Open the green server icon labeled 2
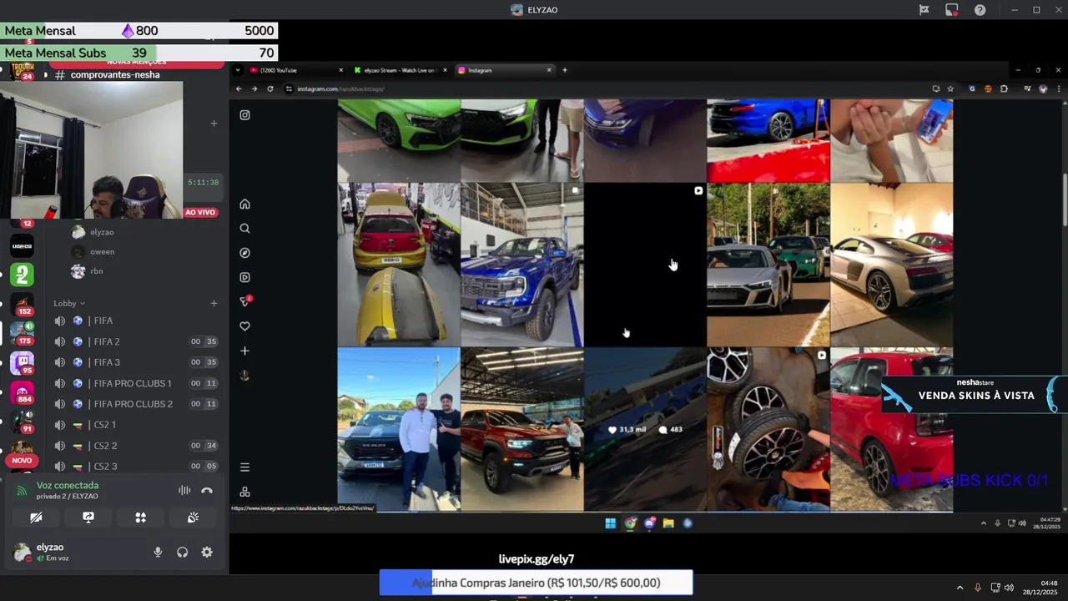The image size is (1068, 601). pos(22,274)
